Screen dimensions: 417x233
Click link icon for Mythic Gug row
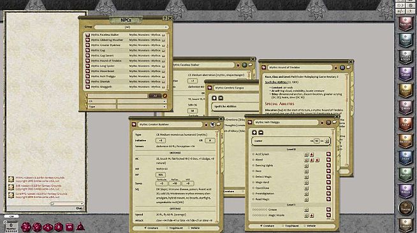(x=87, y=50)
